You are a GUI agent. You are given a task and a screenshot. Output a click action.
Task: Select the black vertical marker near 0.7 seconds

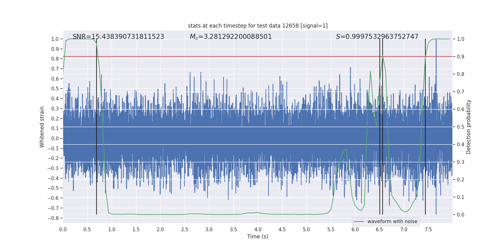click(97, 125)
